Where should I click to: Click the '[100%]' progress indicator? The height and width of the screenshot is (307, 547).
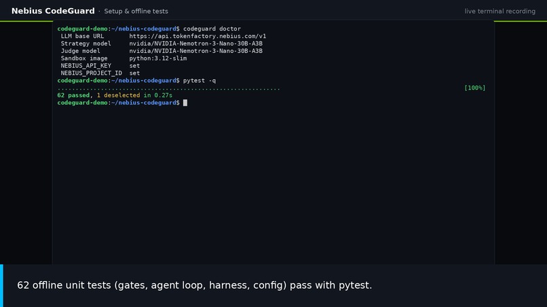[x=475, y=88]
